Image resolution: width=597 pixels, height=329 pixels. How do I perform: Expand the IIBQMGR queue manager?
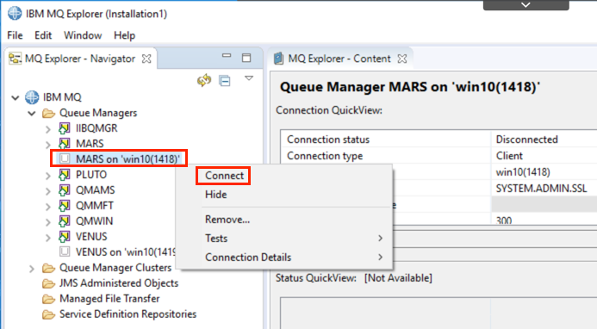(48, 129)
